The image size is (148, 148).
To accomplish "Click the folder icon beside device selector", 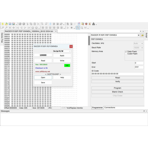I will (142, 35).
